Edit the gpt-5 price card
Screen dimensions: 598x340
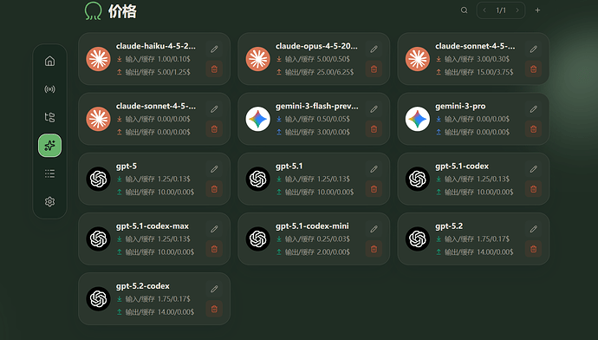click(214, 169)
